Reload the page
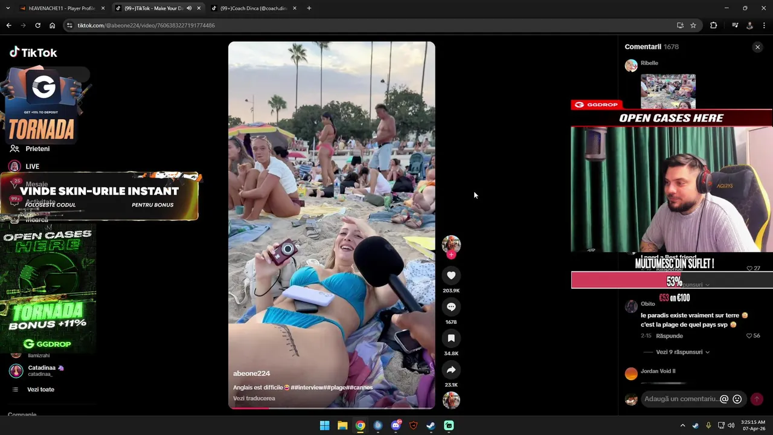Image resolution: width=773 pixels, height=435 pixels. (37, 25)
